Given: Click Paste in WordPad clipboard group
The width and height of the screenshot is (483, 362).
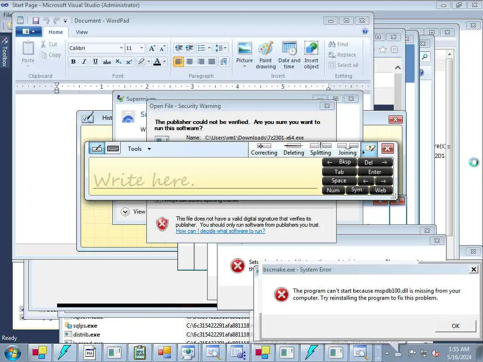Looking at the screenshot, I should 28,54.
